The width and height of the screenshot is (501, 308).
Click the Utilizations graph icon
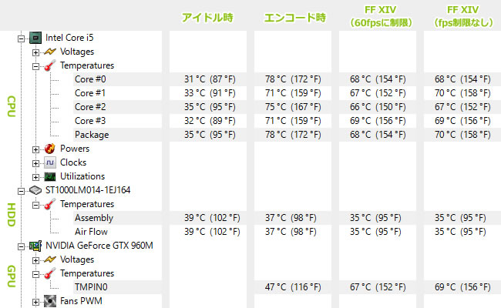(50, 176)
